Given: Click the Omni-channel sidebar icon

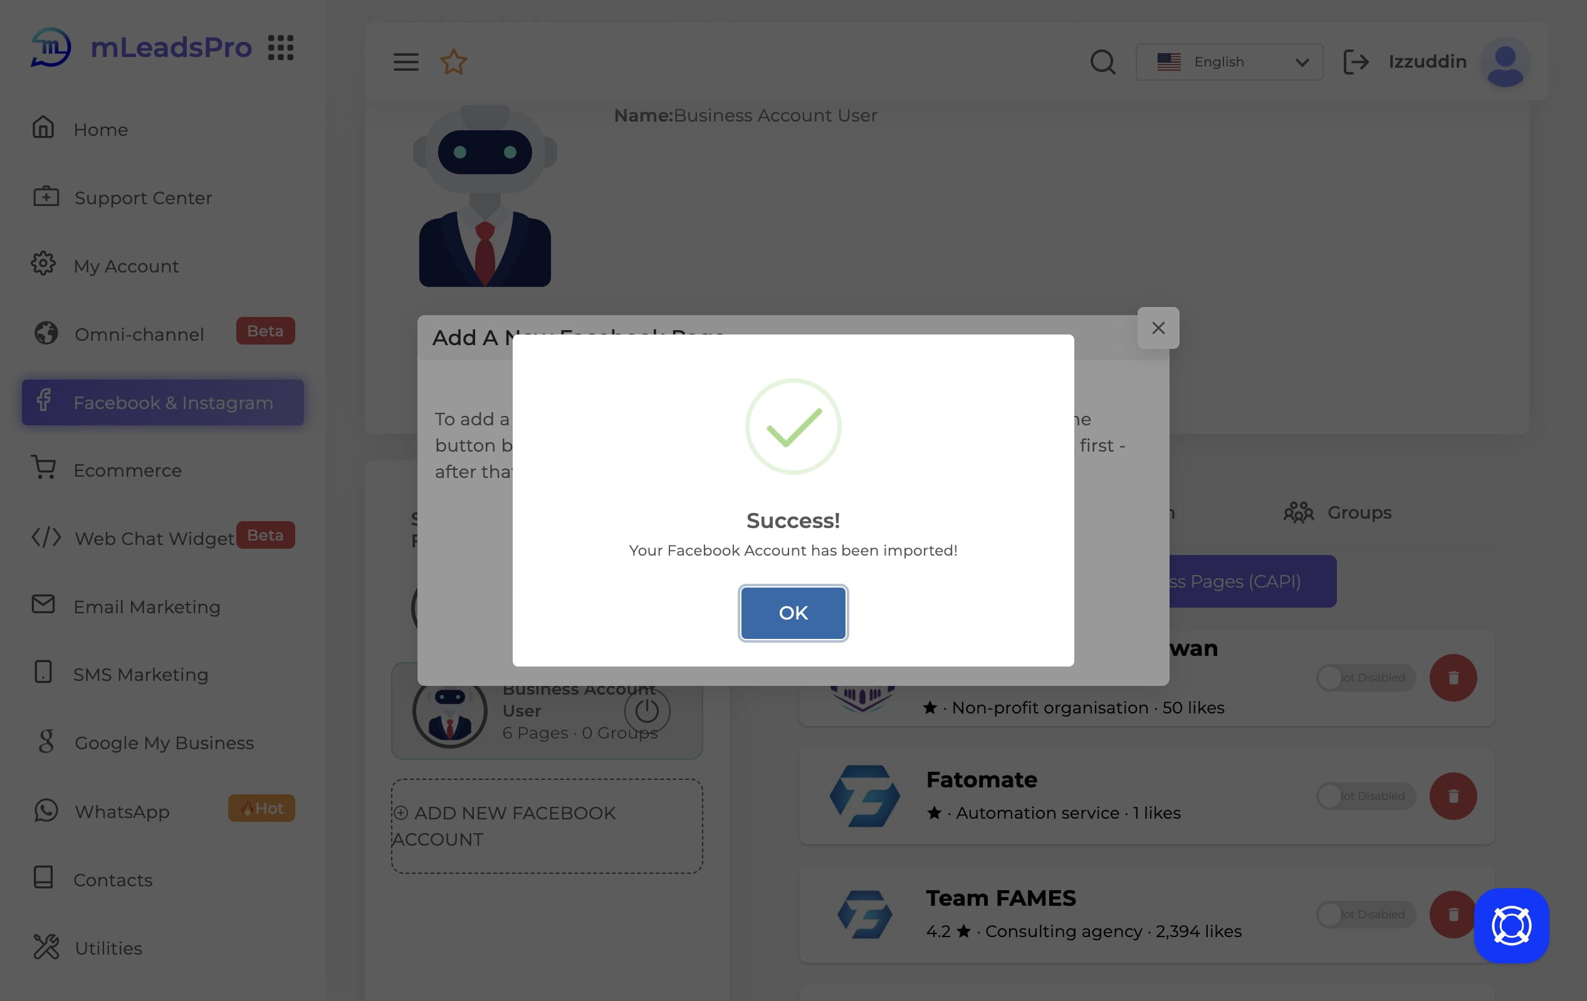Looking at the screenshot, I should click(x=43, y=333).
